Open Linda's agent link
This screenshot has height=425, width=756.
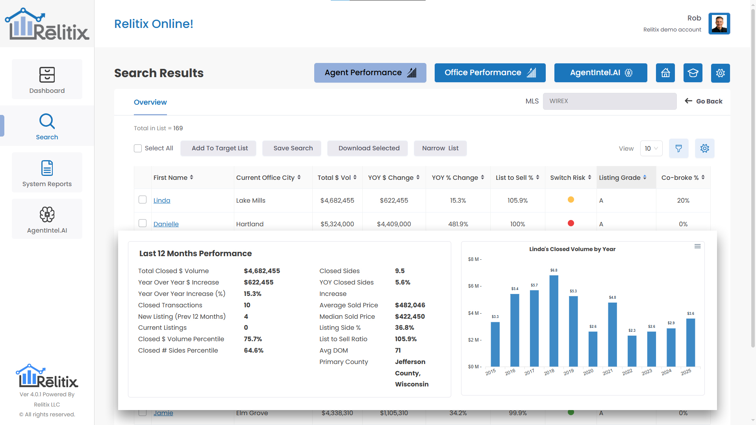click(162, 200)
